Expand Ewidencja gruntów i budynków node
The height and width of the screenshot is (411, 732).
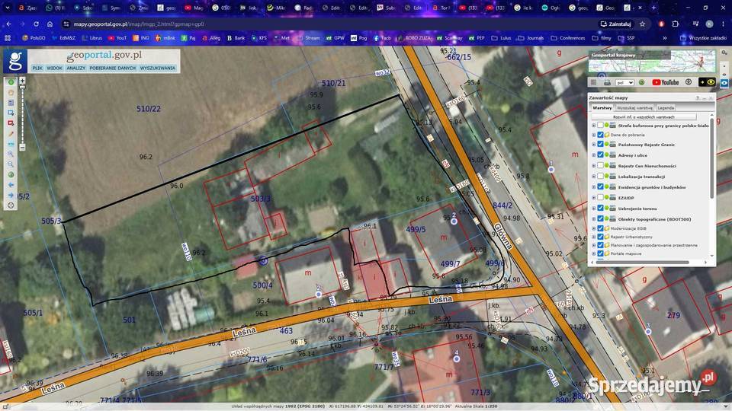pos(594,187)
